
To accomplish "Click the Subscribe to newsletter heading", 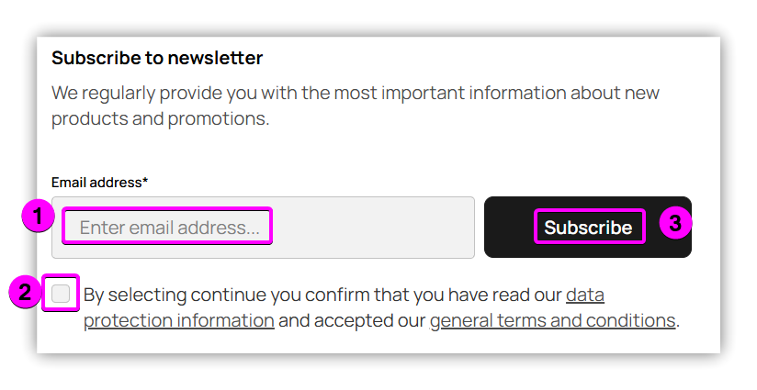I will pyautogui.click(x=157, y=59).
